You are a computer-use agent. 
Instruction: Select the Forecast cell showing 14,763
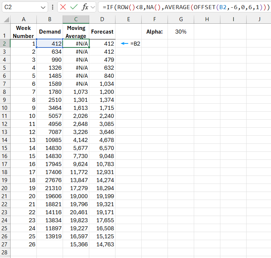pyautogui.click(x=102, y=244)
